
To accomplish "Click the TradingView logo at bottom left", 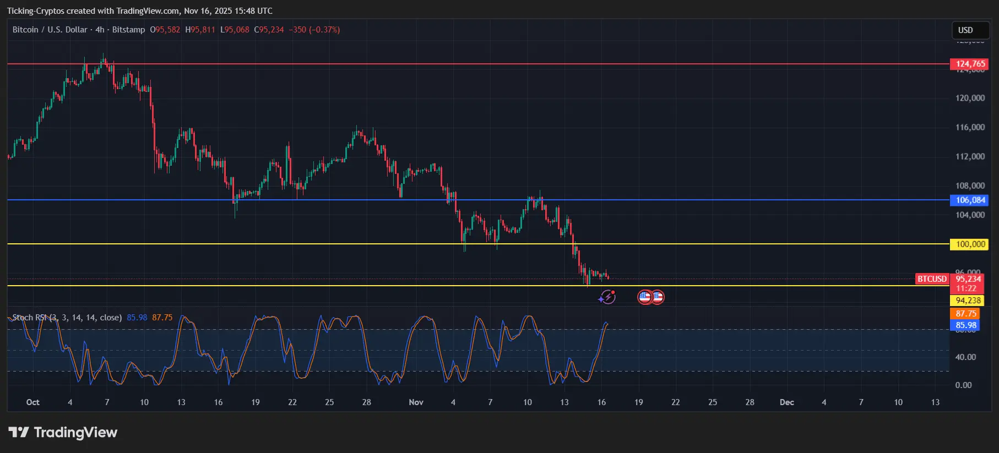I will pyautogui.click(x=63, y=433).
